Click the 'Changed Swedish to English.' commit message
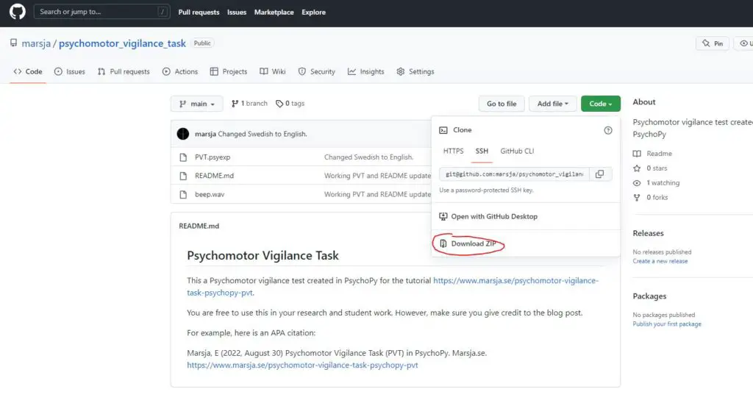Viewport: 753px width, 403px height. pyautogui.click(x=263, y=134)
